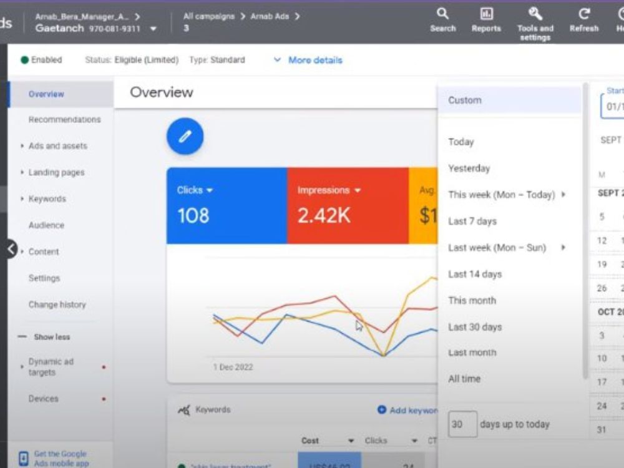Screen dimensions: 624x468
Task: Open the This week submenu arrow
Action: (x=563, y=194)
